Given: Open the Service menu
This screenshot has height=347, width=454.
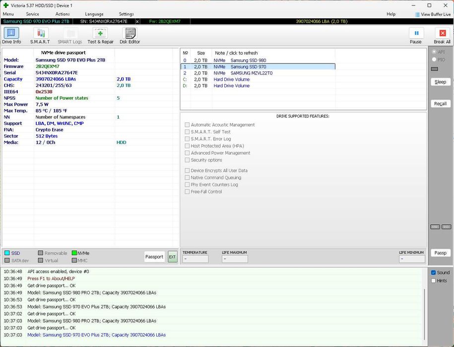Looking at the screenshot, I should point(32,14).
